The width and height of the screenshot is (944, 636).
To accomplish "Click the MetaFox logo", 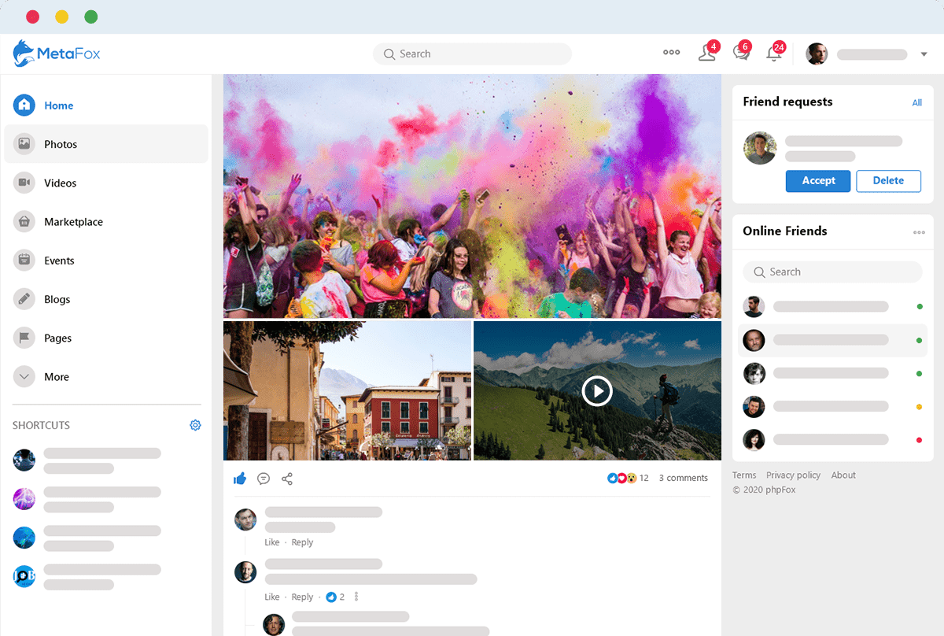I will coord(56,54).
